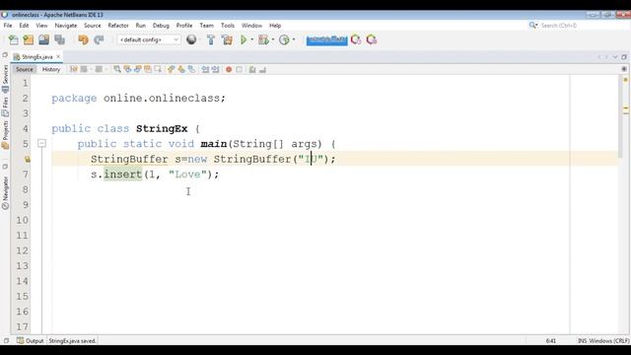Click the Save All toolbar icon
This screenshot has width=631, height=355.
pos(59,39)
